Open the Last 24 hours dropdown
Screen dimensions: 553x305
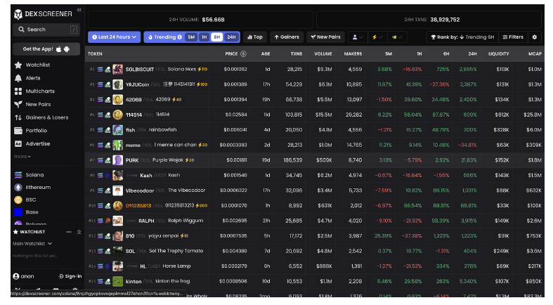(x=114, y=37)
